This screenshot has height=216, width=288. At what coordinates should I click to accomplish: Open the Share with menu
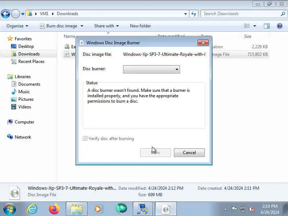pos(106,26)
